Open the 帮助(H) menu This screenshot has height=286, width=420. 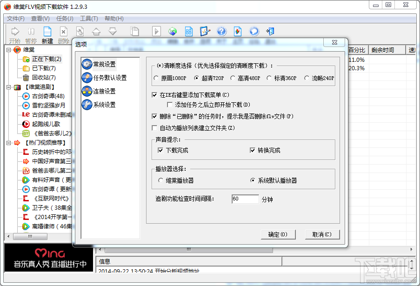coord(114,19)
